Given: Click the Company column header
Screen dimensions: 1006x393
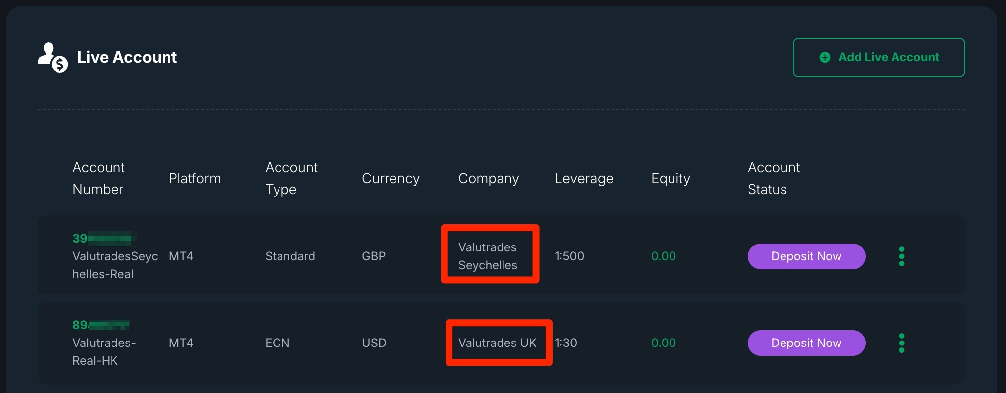Looking at the screenshot, I should point(489,178).
